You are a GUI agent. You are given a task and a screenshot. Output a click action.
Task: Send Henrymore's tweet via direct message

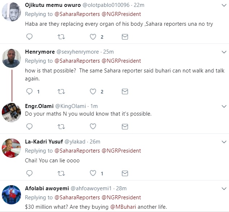pyautogui.click(x=125, y=92)
